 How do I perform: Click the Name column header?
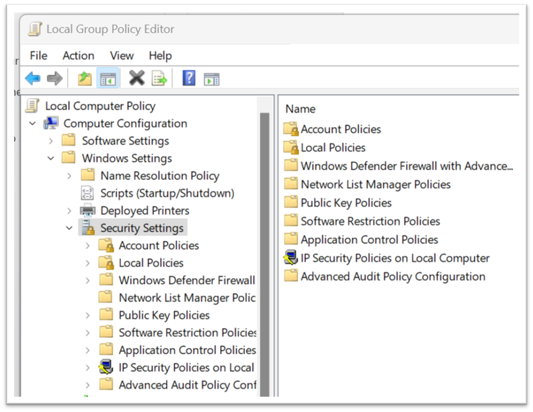[300, 108]
